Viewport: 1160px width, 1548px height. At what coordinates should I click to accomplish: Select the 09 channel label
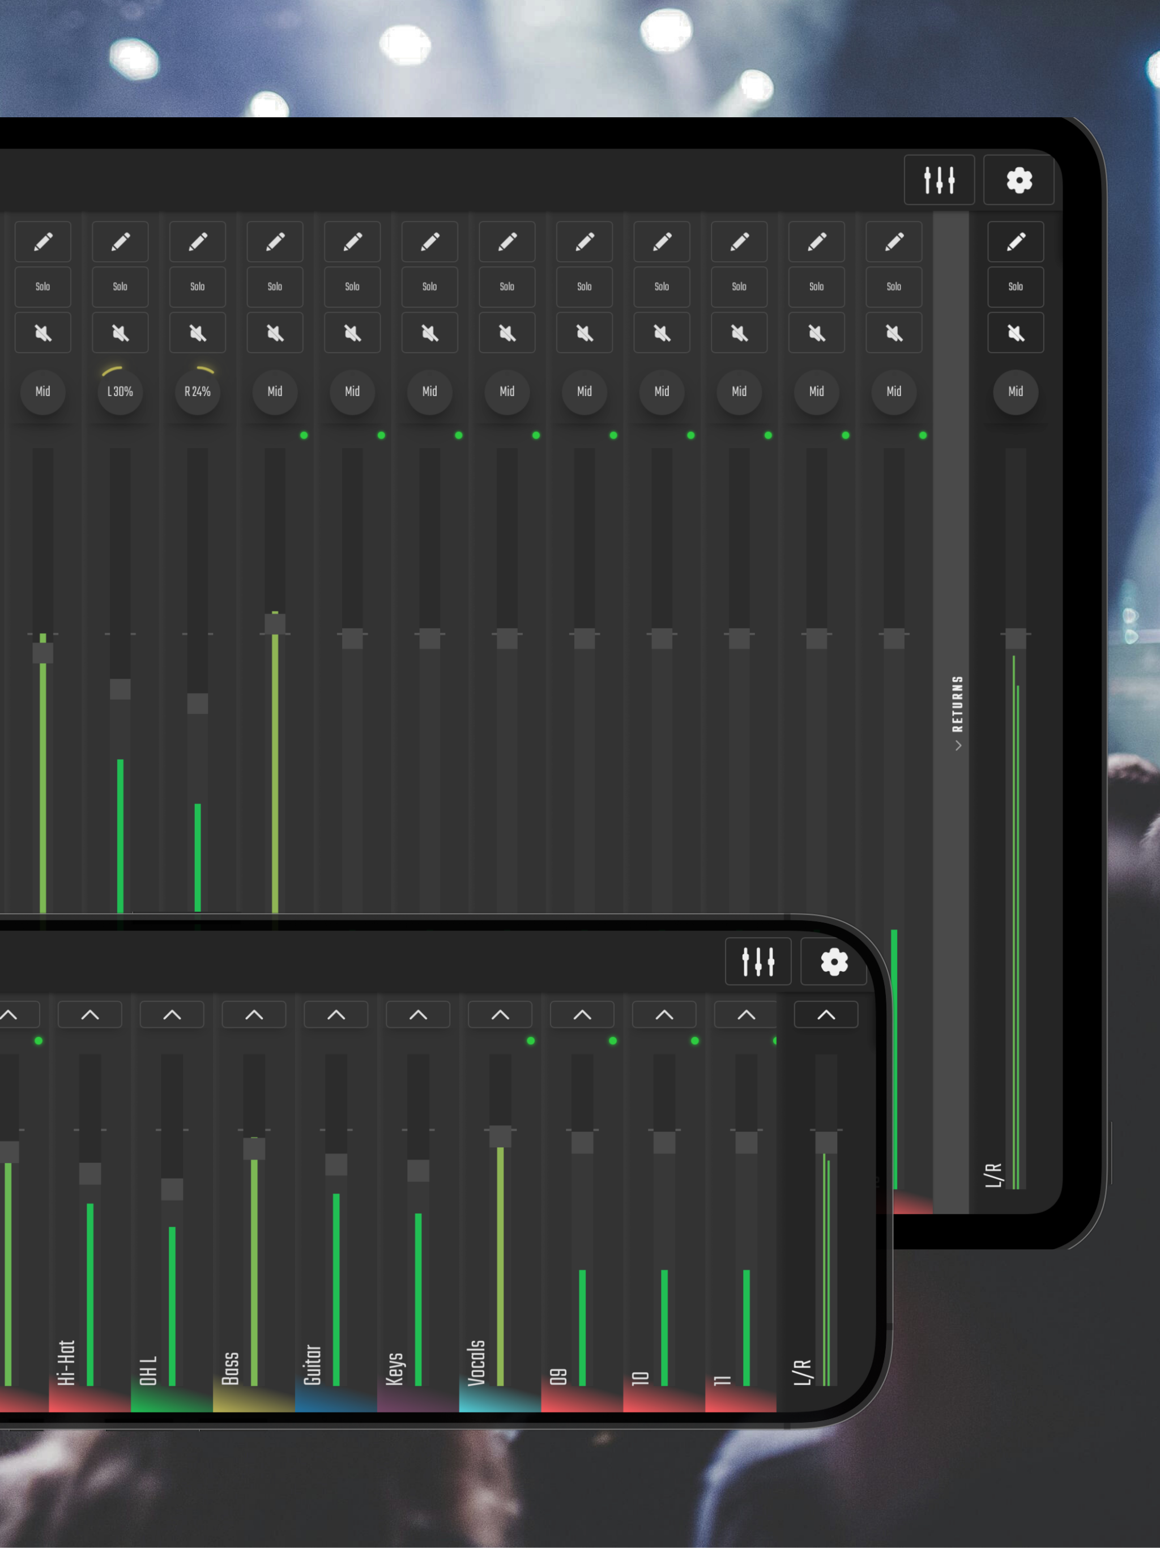click(x=558, y=1376)
